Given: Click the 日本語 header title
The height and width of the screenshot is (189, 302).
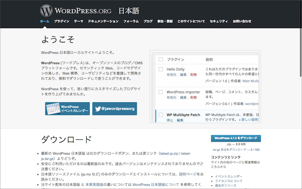Looking at the screenshot, I should (129, 11).
